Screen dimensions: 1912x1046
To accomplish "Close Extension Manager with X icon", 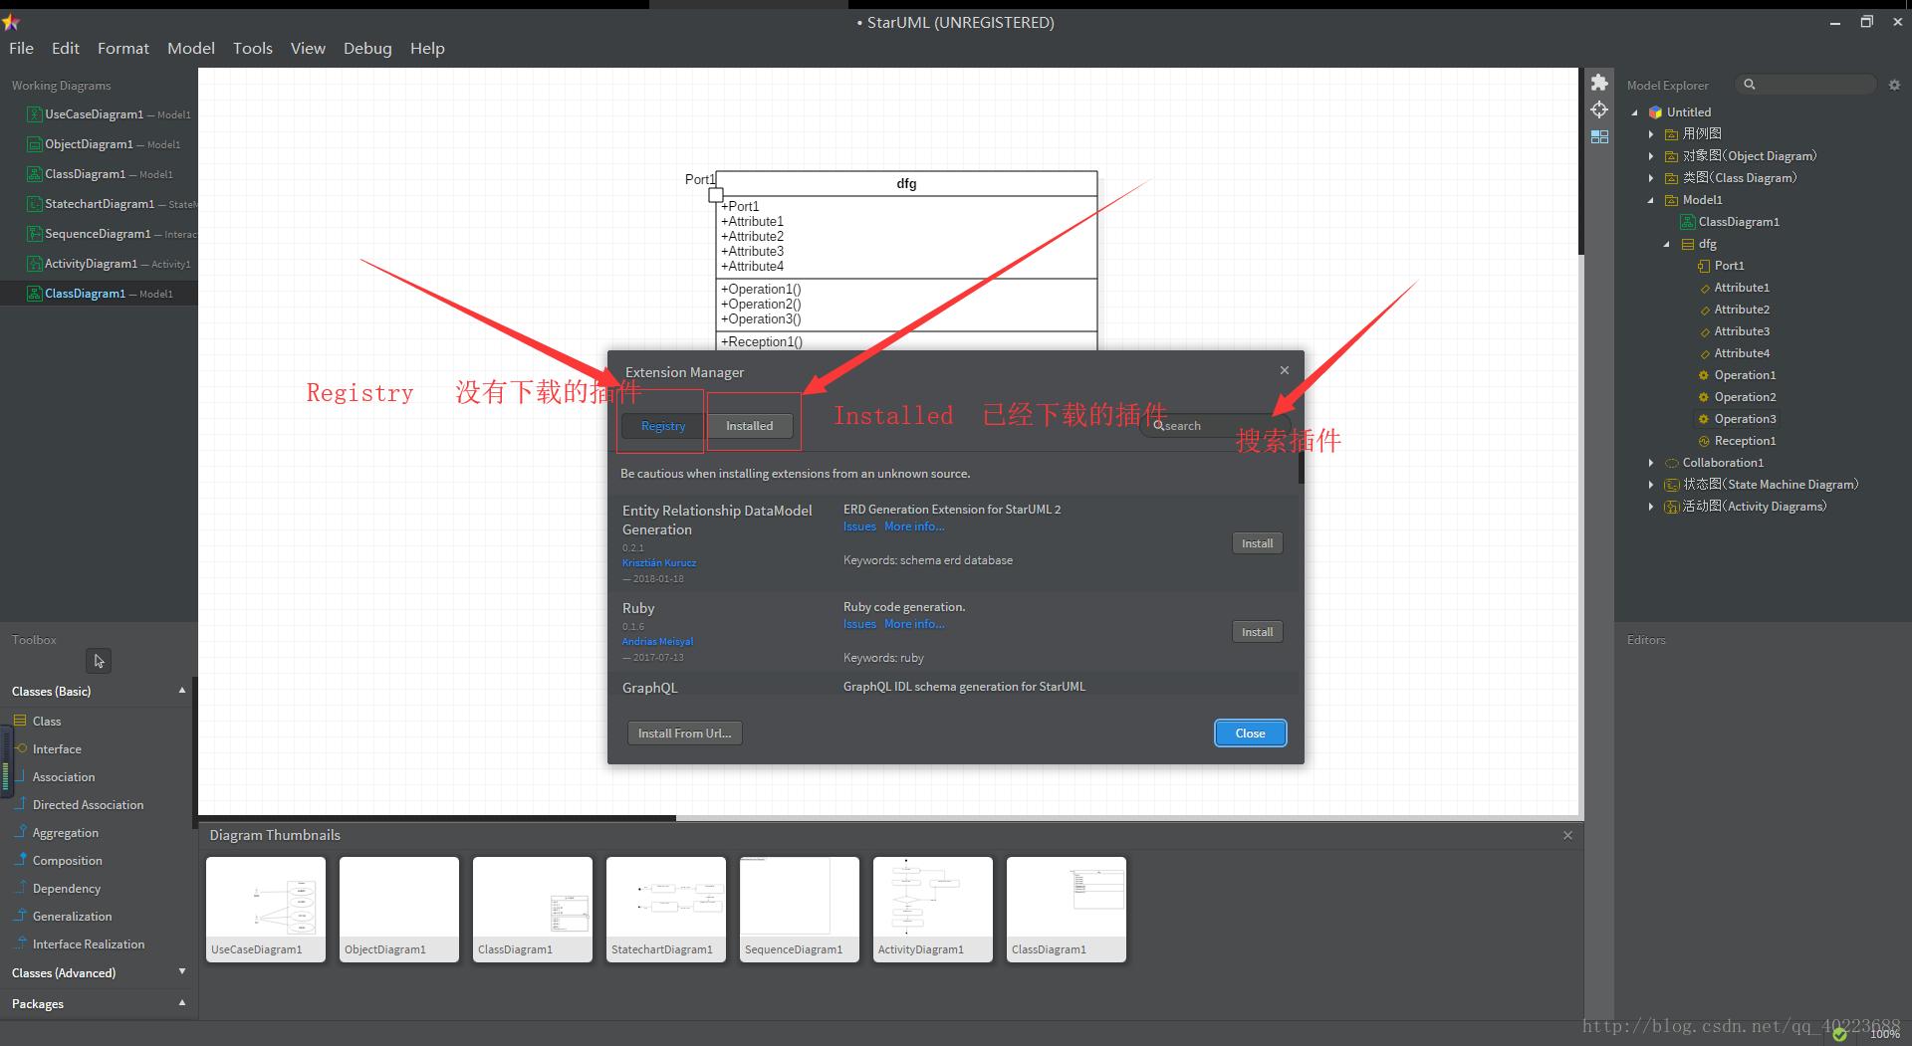I will tap(1285, 370).
